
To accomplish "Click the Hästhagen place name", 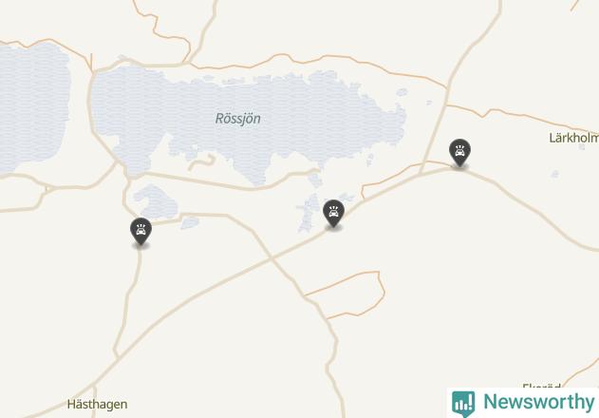I will click(x=97, y=405).
